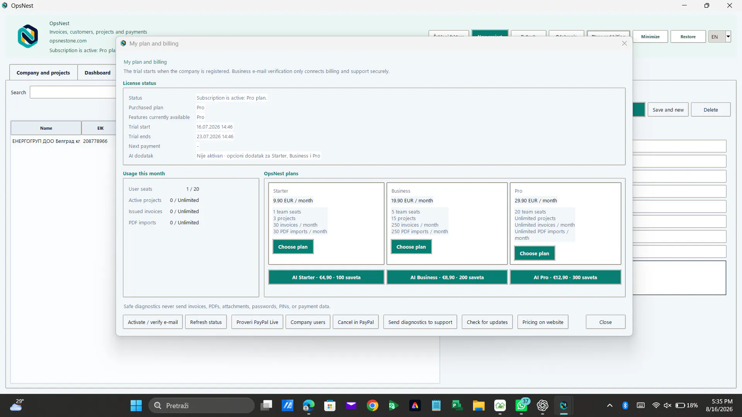
Task: Send diagnostics to support
Action: click(x=420, y=322)
